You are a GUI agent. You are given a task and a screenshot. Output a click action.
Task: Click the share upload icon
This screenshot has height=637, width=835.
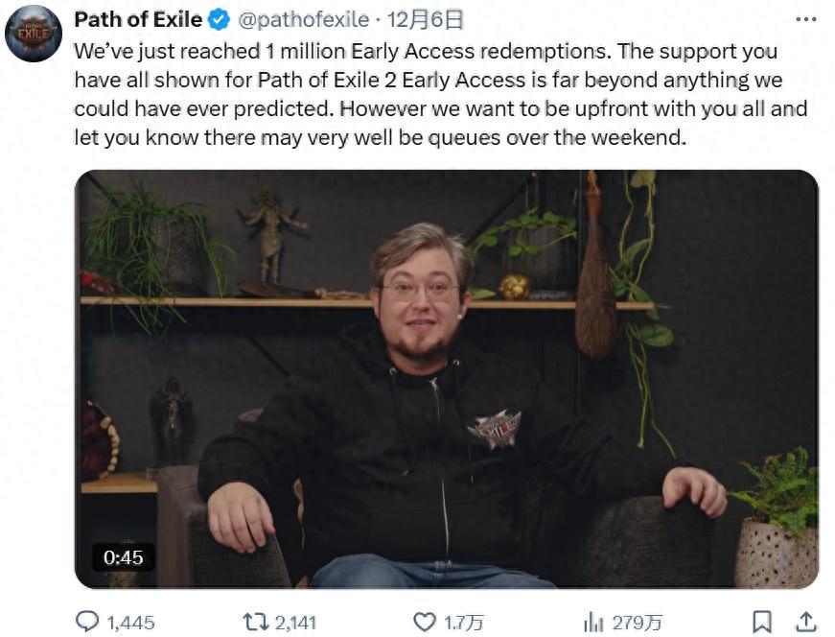pyautogui.click(x=806, y=623)
